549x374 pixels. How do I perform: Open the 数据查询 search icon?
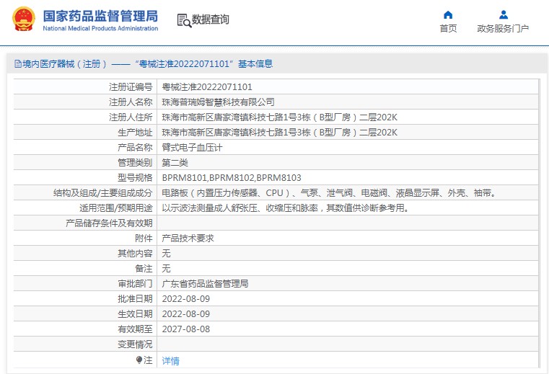[184, 20]
